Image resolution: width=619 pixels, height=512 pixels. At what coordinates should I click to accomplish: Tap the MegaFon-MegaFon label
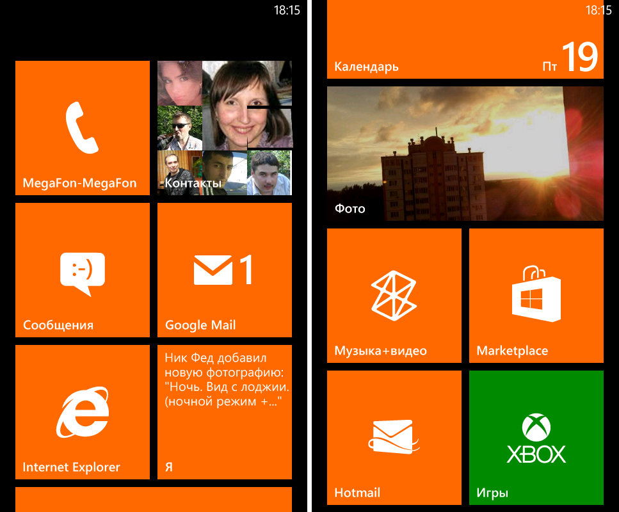coord(80,183)
